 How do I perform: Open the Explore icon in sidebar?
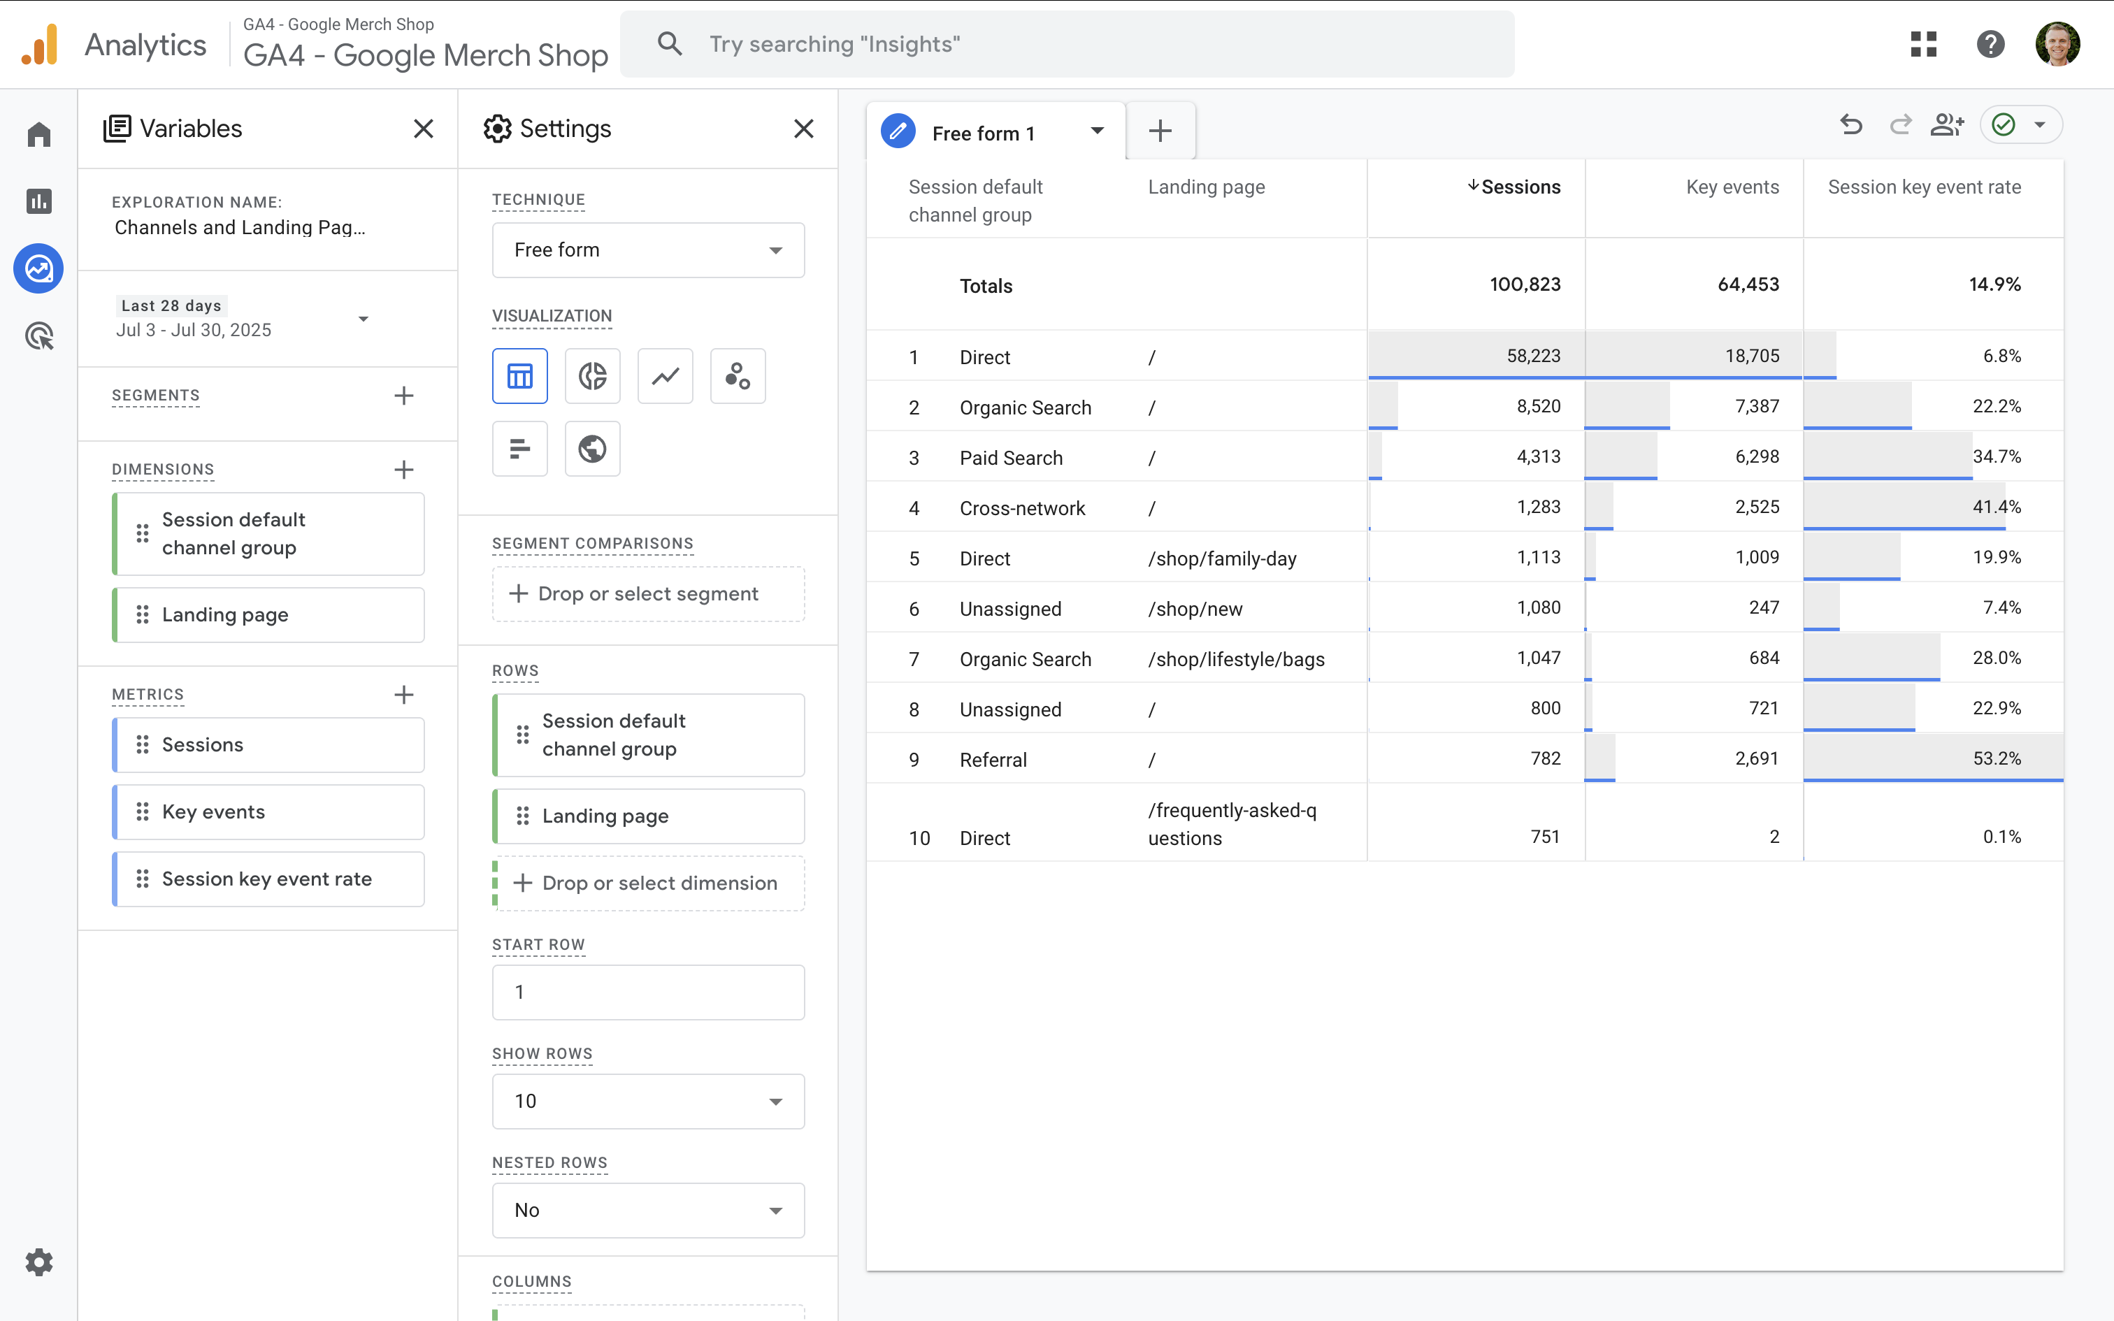pyautogui.click(x=39, y=268)
